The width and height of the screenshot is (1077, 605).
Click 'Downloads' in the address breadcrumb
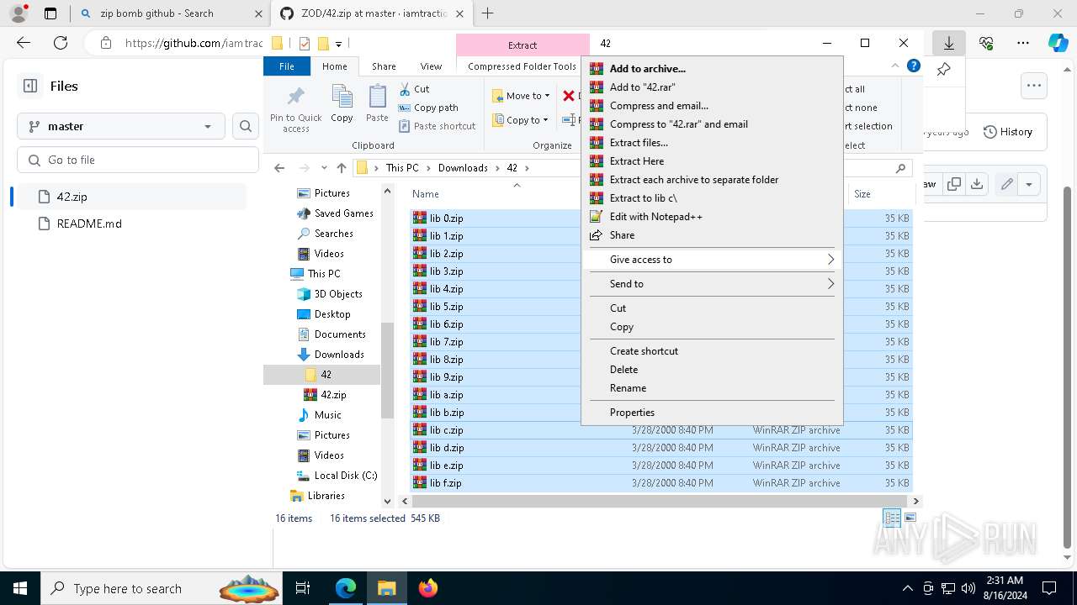pos(463,168)
